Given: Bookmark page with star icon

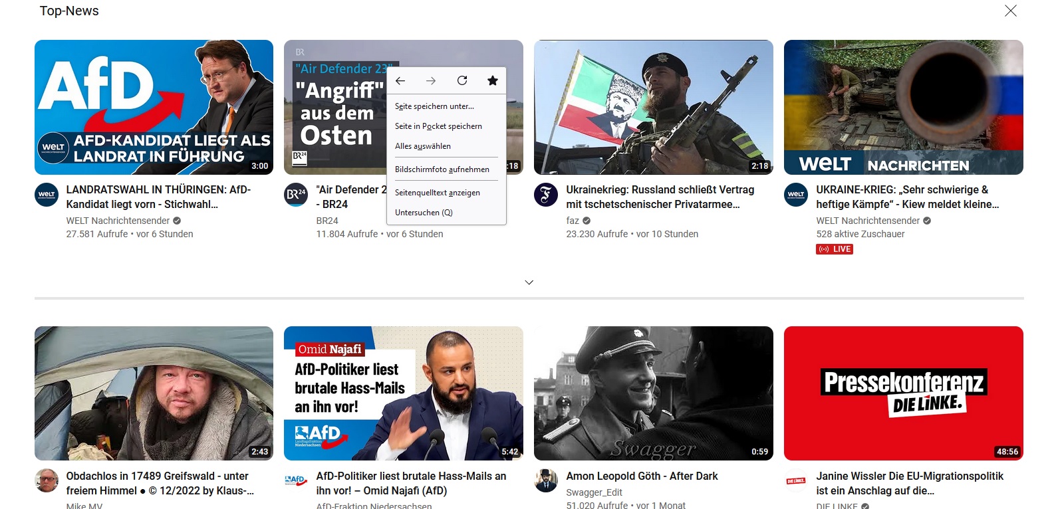Looking at the screenshot, I should [x=493, y=81].
